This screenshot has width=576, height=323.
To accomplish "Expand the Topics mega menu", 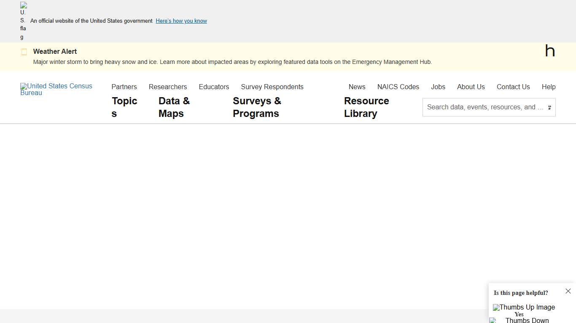I will coord(124,107).
